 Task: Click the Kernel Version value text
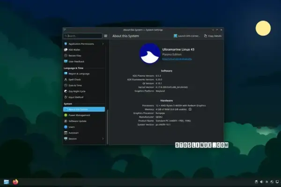click(x=172, y=87)
